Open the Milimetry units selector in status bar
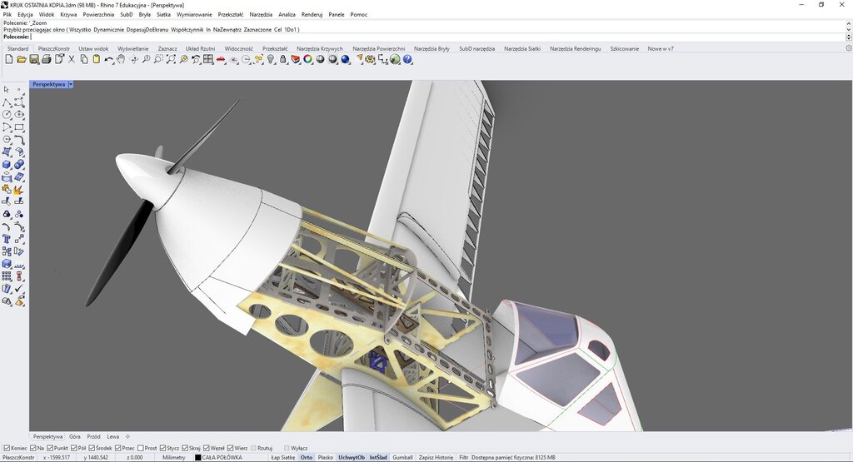 (174, 457)
